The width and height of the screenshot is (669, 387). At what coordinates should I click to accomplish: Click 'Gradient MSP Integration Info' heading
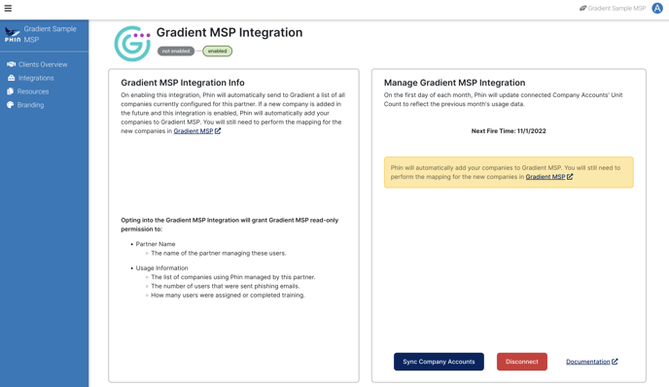[183, 83]
